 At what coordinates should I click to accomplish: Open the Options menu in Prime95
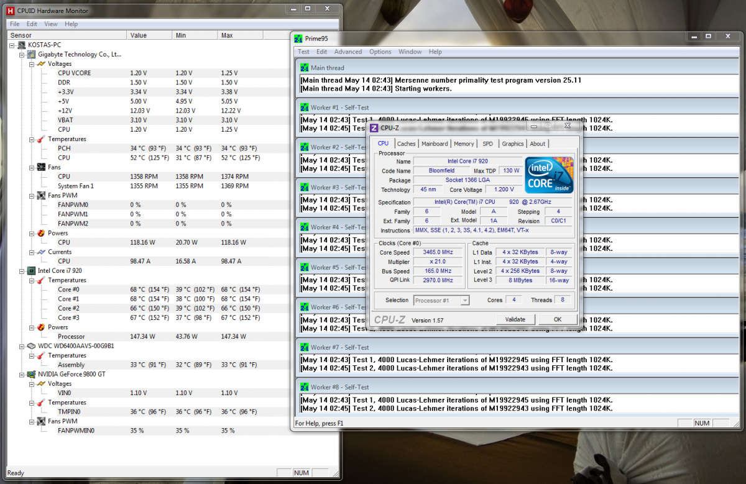[380, 52]
